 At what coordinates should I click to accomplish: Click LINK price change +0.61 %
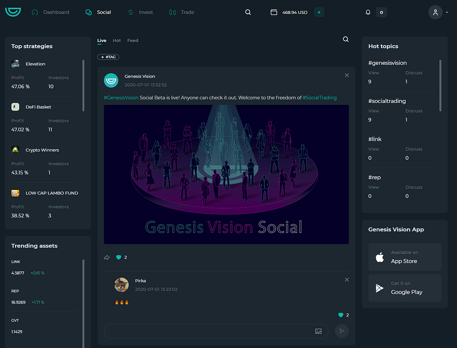(x=37, y=273)
